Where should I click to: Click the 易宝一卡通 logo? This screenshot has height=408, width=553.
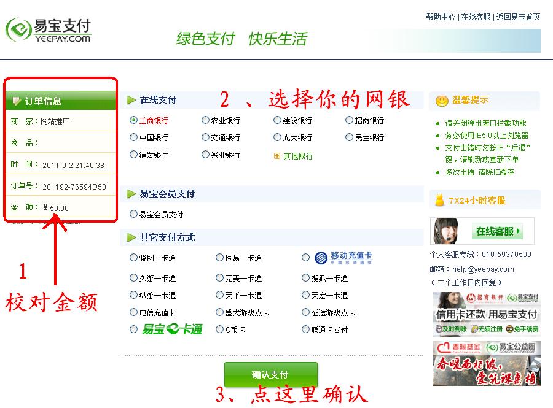pyautogui.click(x=172, y=329)
